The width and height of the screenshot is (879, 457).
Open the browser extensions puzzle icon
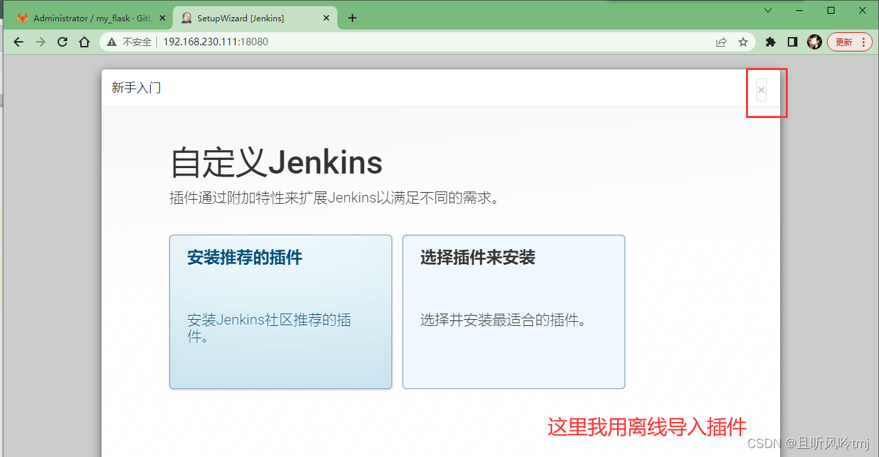click(x=770, y=42)
